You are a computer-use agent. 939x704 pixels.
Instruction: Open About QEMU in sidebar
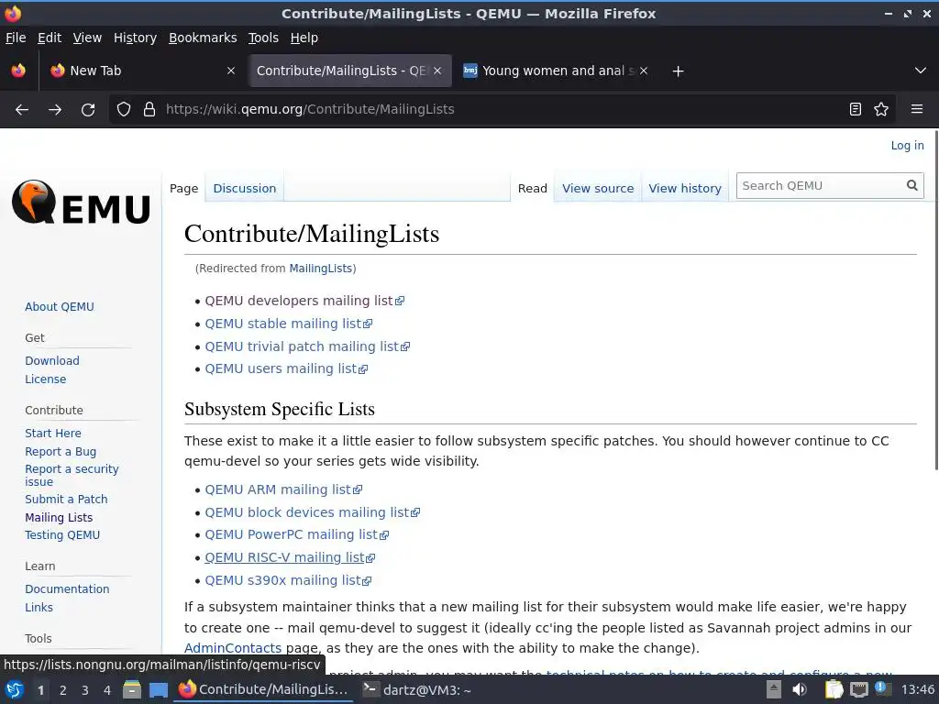pos(60,306)
